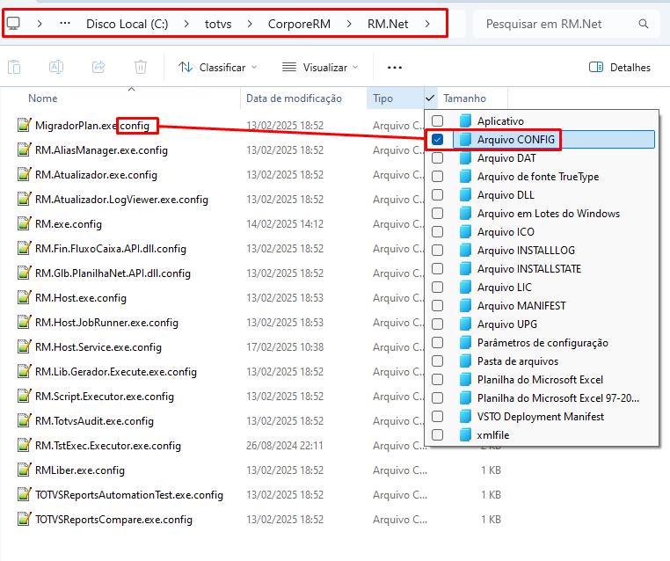
Task: Navigate to CorporeRM breadcrumb folder
Action: [x=299, y=24]
